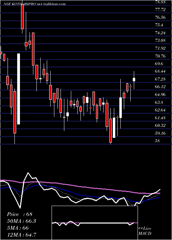
Task: Click the Price : 68 readout
Action: [x=20, y=214]
